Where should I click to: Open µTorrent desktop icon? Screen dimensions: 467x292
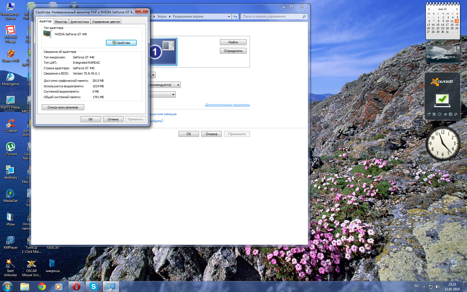[11, 149]
